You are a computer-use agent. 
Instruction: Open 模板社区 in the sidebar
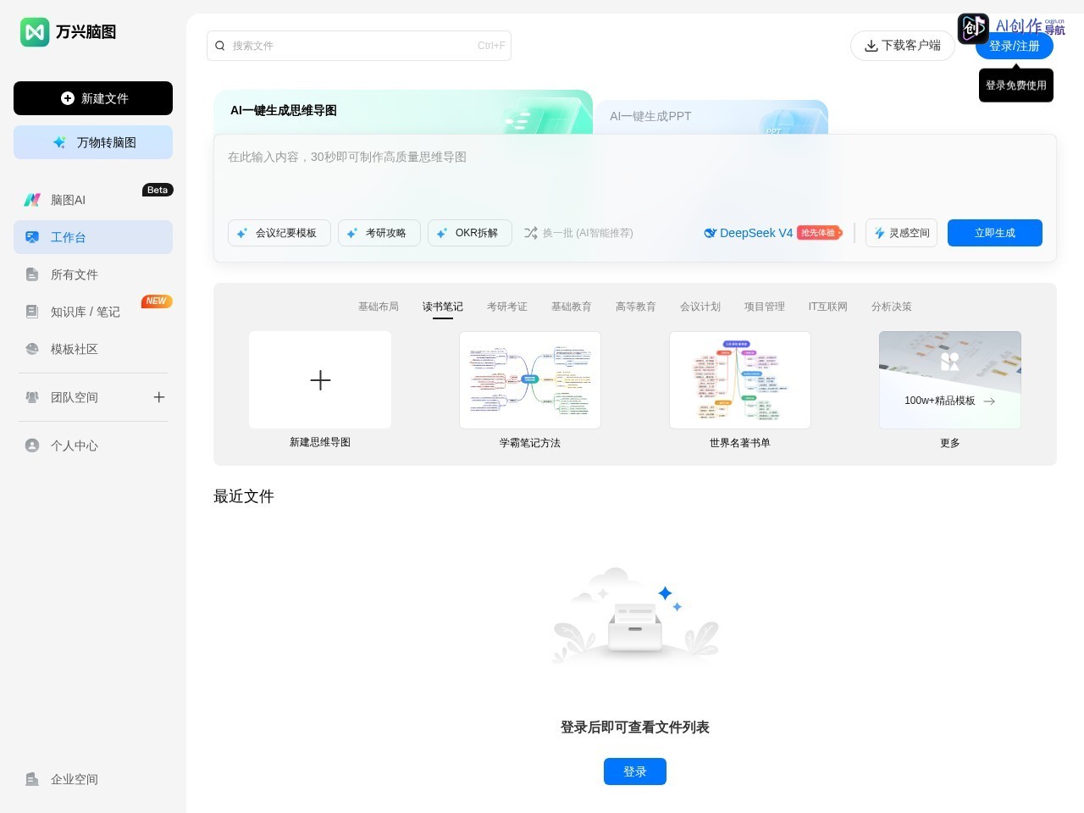(93, 349)
